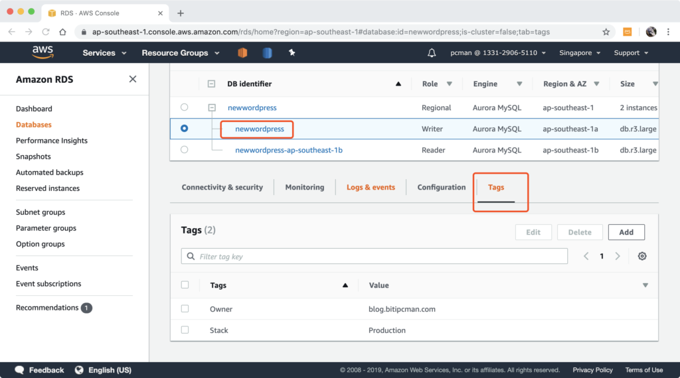Screen dimensions: 680x378
Task: Check the Owner tag checkbox
Action: pyautogui.click(x=185, y=309)
